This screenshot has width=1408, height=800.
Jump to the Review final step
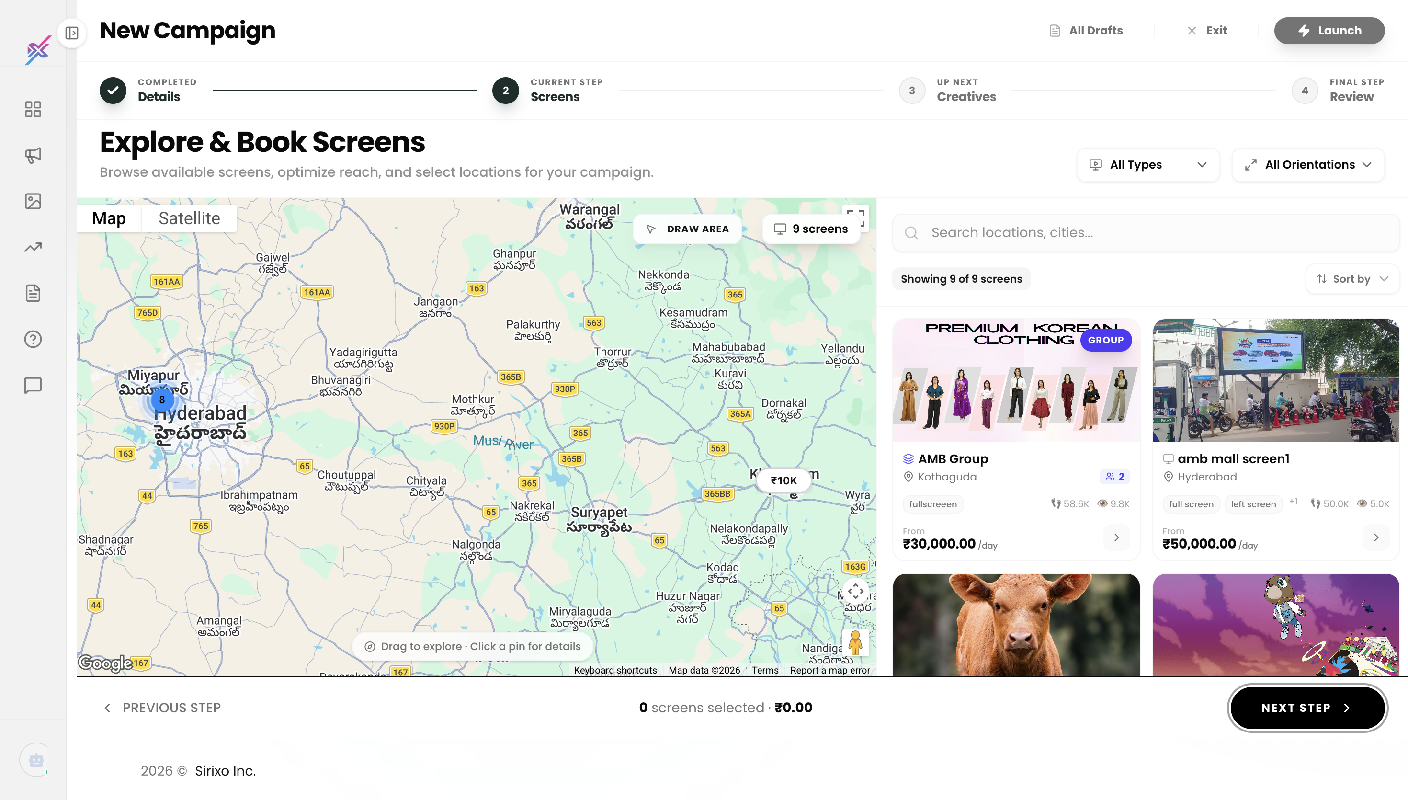click(1338, 91)
